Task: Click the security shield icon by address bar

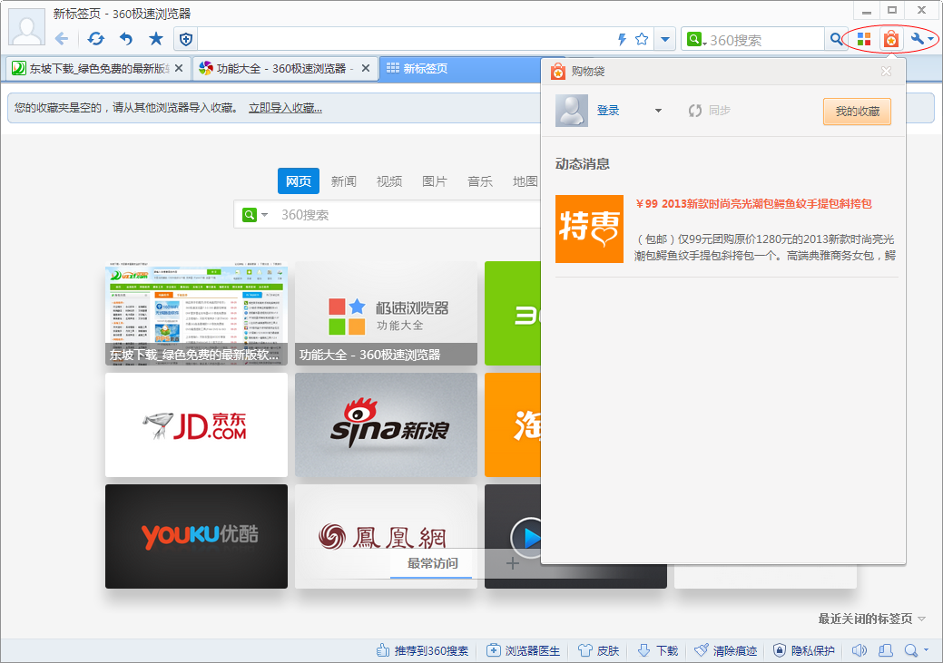Action: [x=186, y=40]
